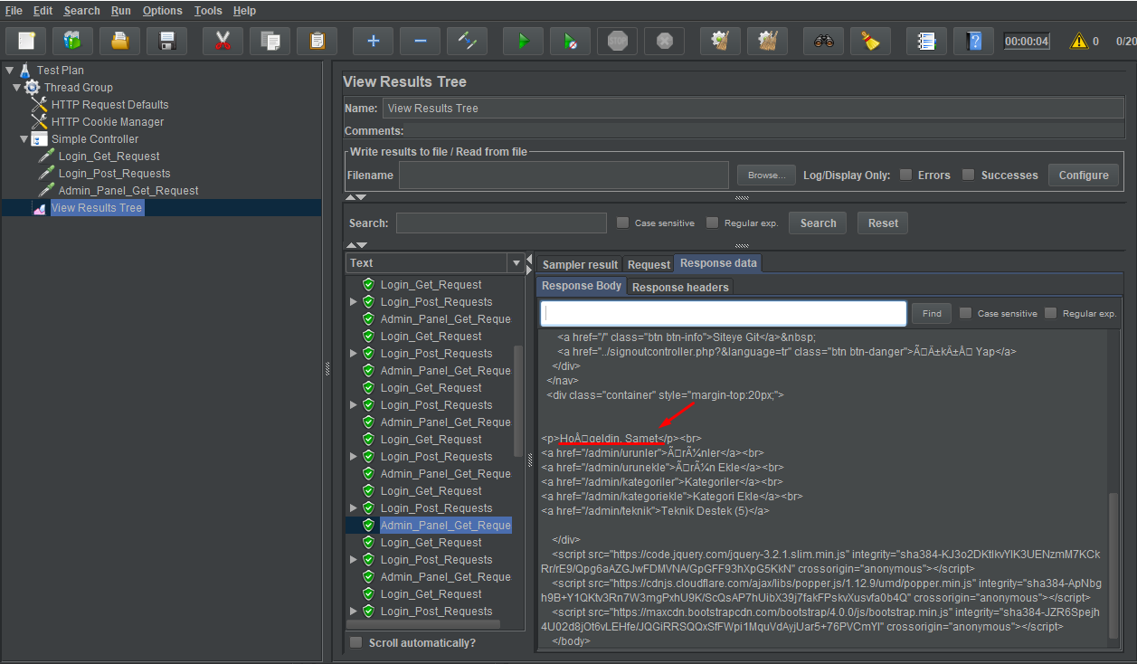Toggle Case sensitive for results search
This screenshot has width=1137, height=664.
click(x=622, y=223)
